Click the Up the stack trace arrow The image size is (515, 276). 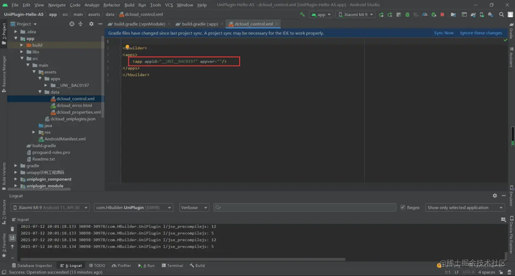pos(12,247)
